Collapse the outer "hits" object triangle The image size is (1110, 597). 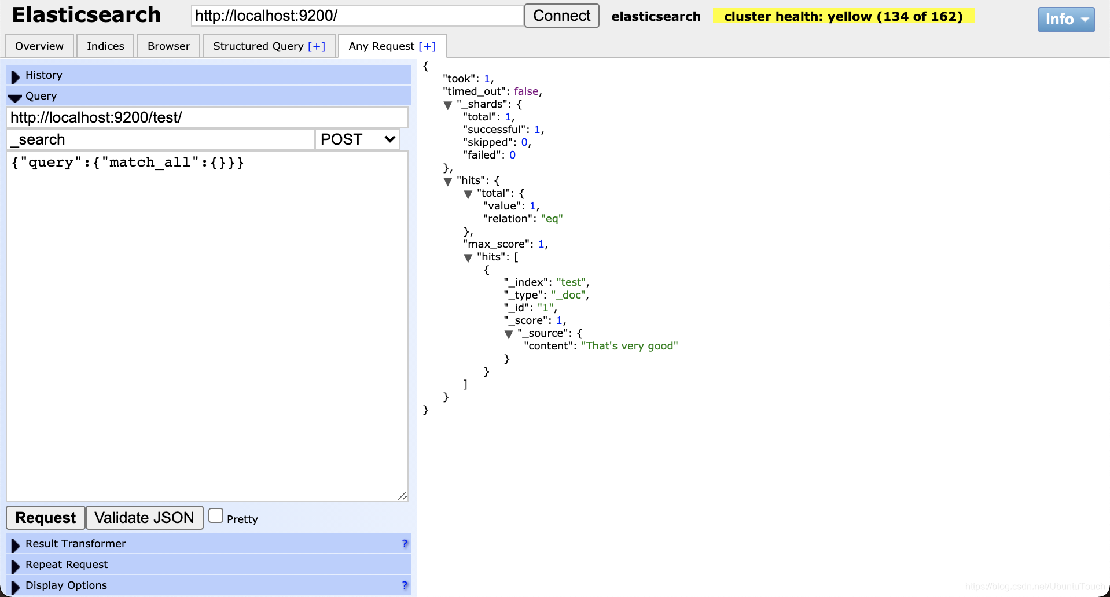pyautogui.click(x=448, y=180)
